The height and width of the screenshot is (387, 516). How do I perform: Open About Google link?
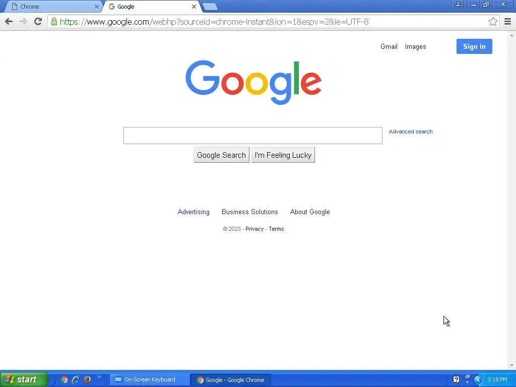pyautogui.click(x=310, y=212)
